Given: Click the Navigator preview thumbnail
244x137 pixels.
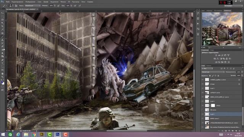Looking at the screenshot, I should tap(222, 29).
